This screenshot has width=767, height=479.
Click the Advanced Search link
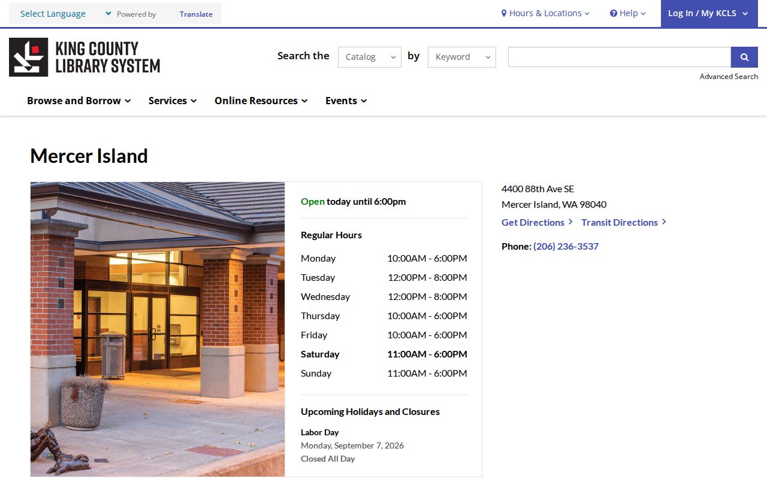pos(729,77)
